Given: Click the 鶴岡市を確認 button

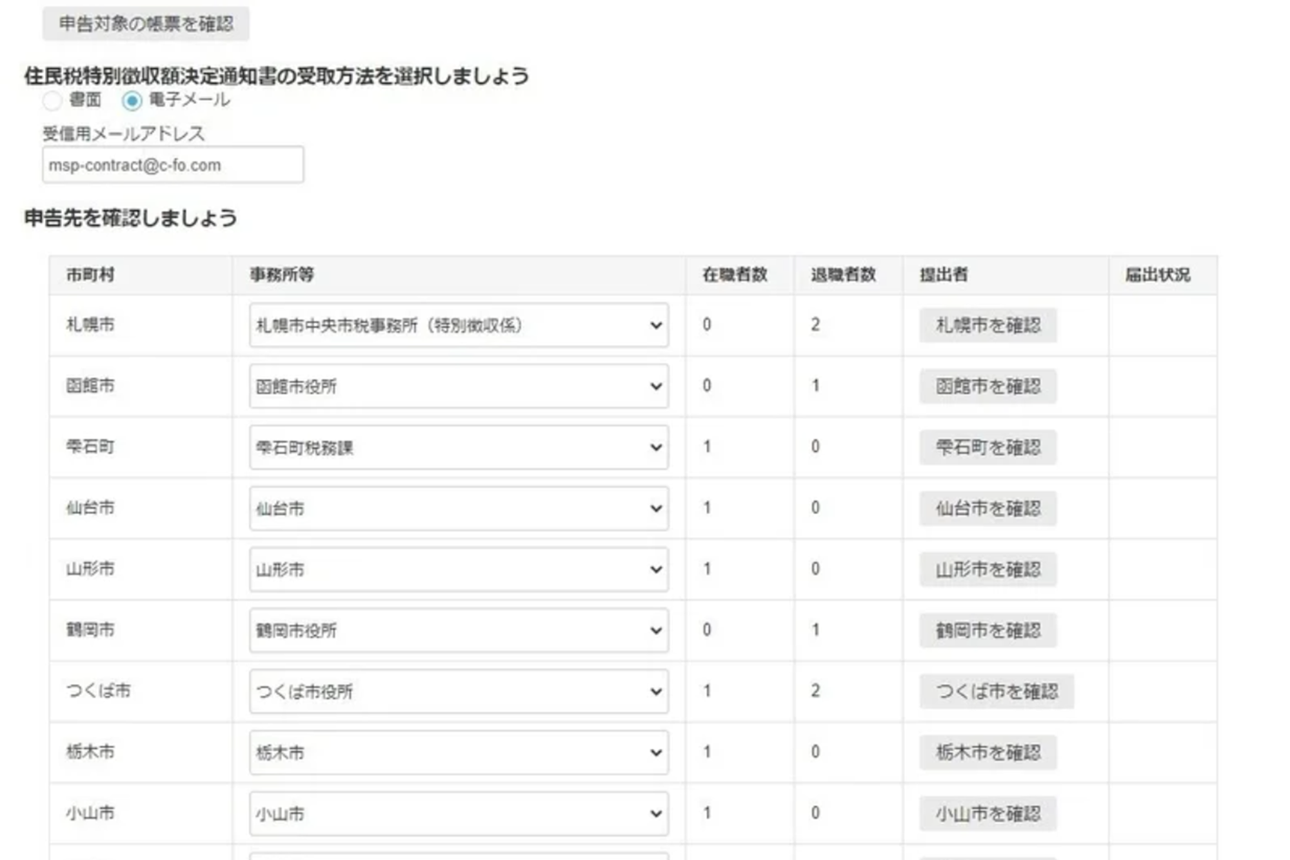Looking at the screenshot, I should coord(987,630).
